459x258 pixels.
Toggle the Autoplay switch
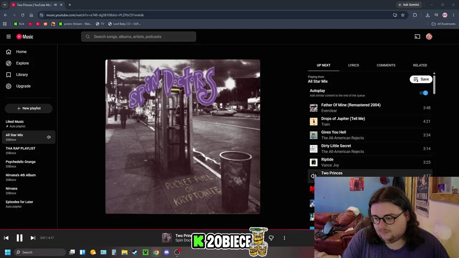424,93
